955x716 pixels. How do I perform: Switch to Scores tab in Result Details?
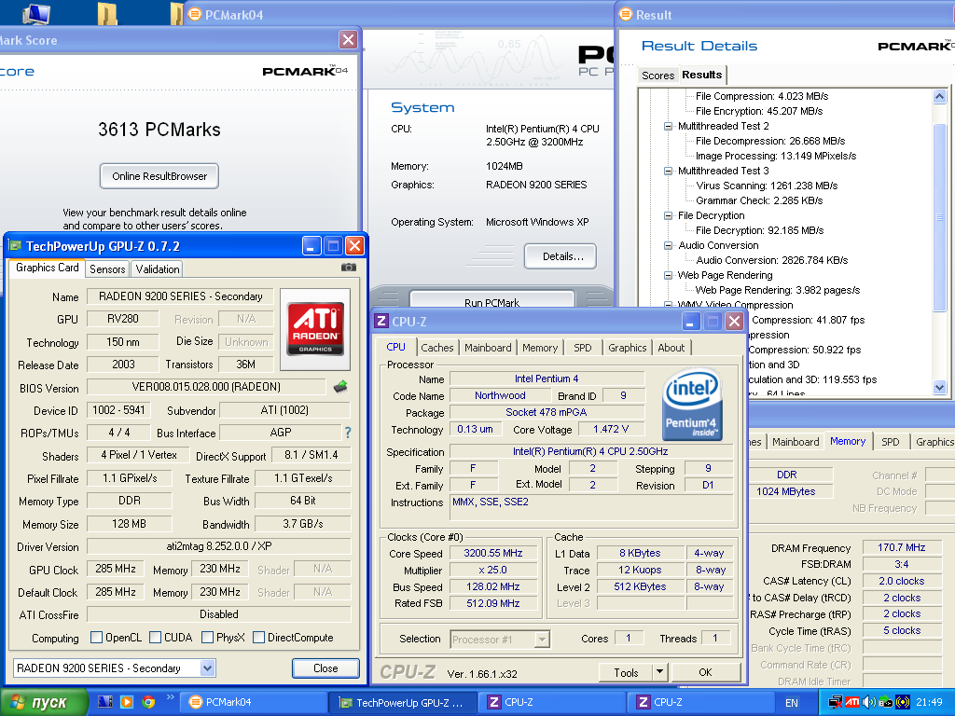657,76
